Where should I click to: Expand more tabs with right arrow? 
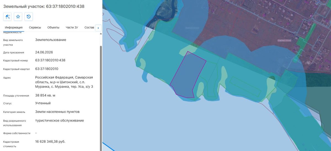(98, 28)
